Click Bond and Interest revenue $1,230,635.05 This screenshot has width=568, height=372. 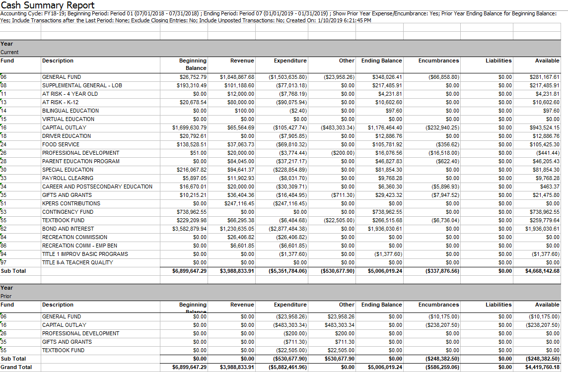237,229
